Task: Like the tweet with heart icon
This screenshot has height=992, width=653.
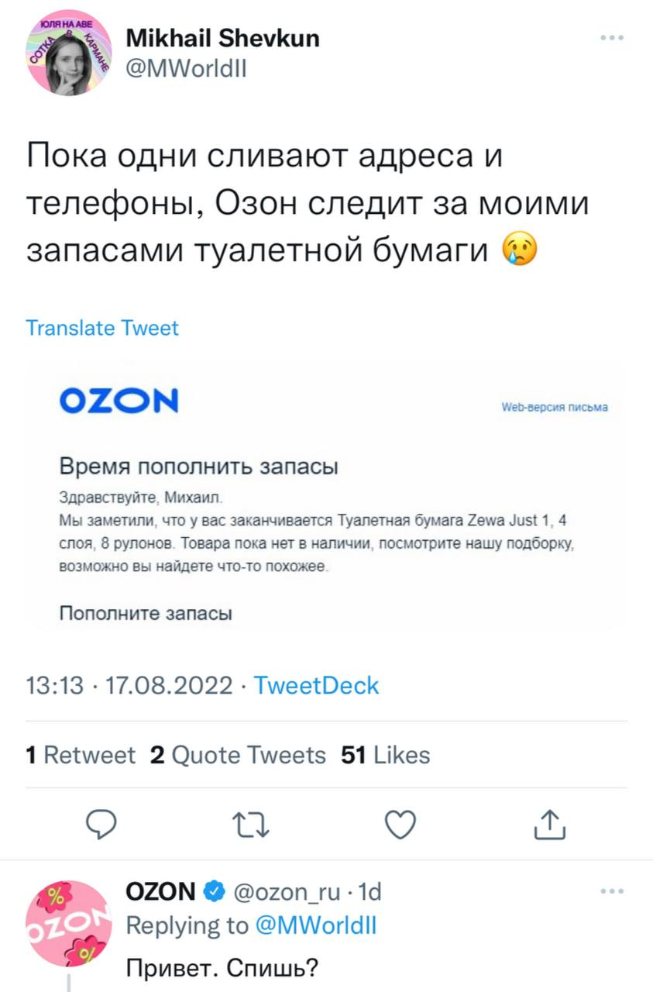Action: tap(400, 825)
